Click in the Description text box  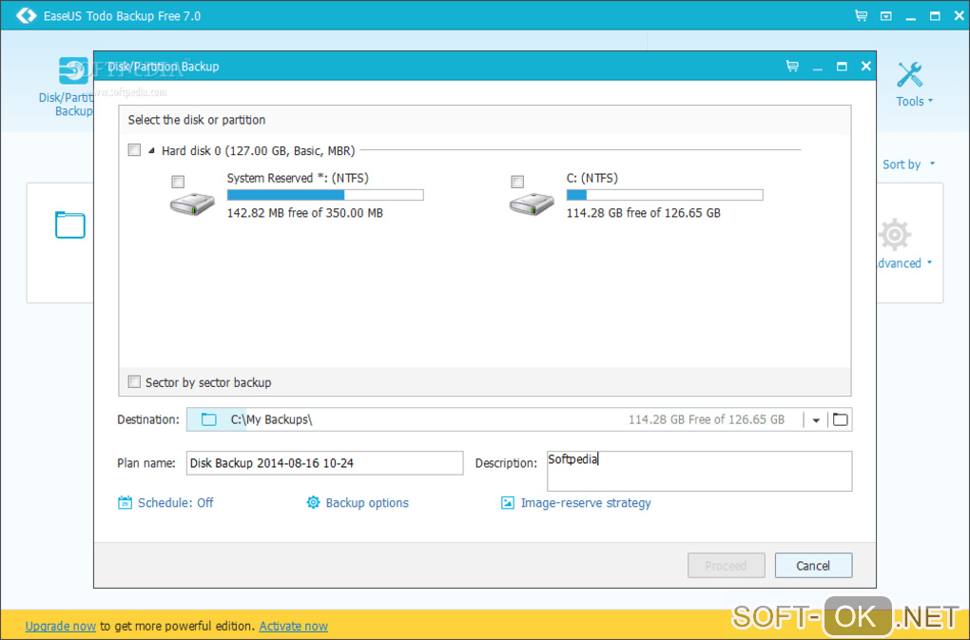[700, 471]
